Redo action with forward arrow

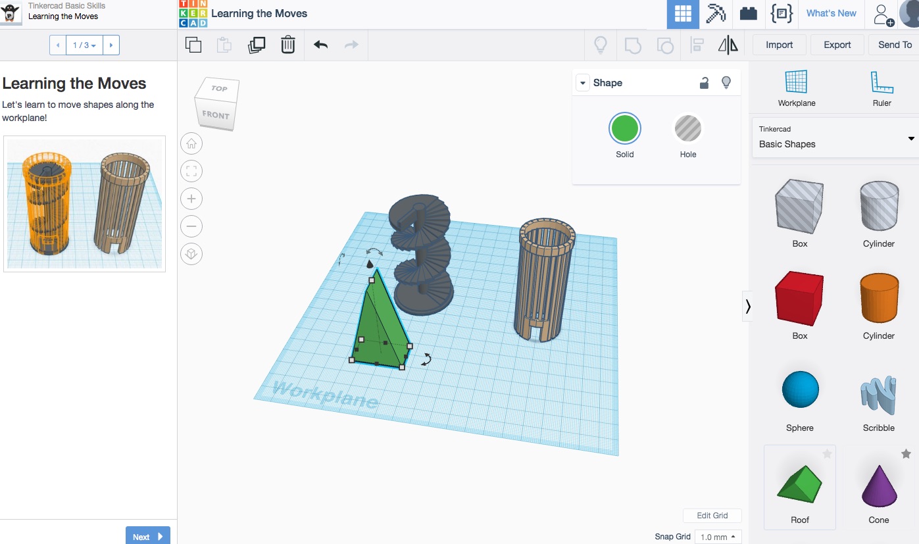(352, 45)
